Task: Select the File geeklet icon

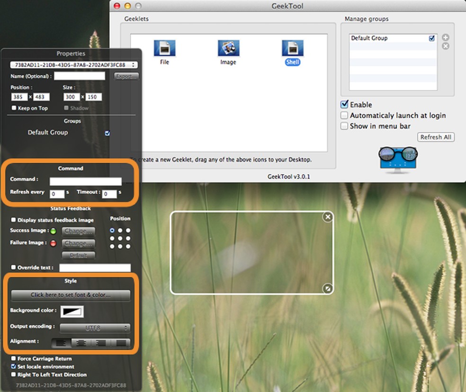Action: pos(164,48)
